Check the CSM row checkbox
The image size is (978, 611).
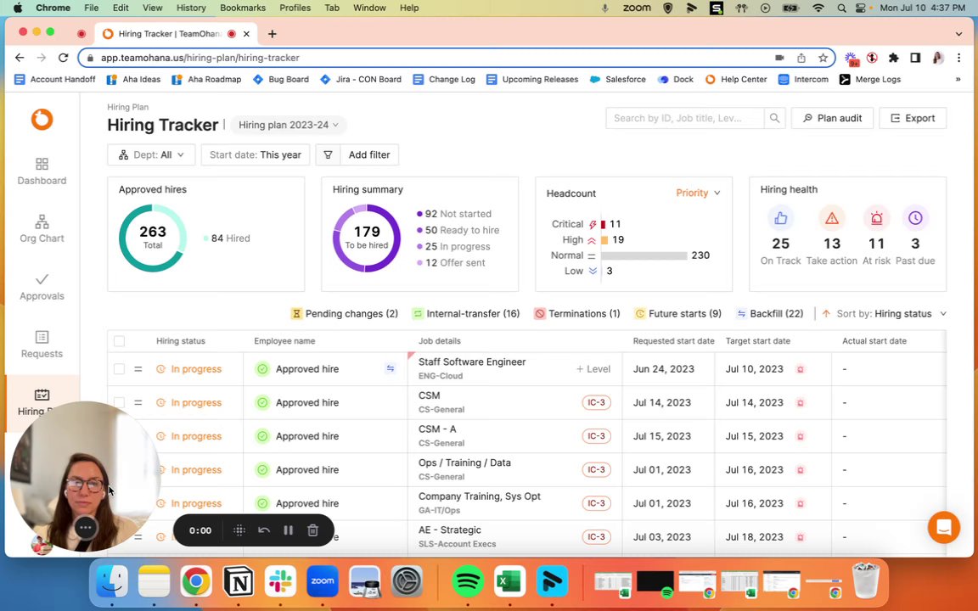[x=119, y=403]
